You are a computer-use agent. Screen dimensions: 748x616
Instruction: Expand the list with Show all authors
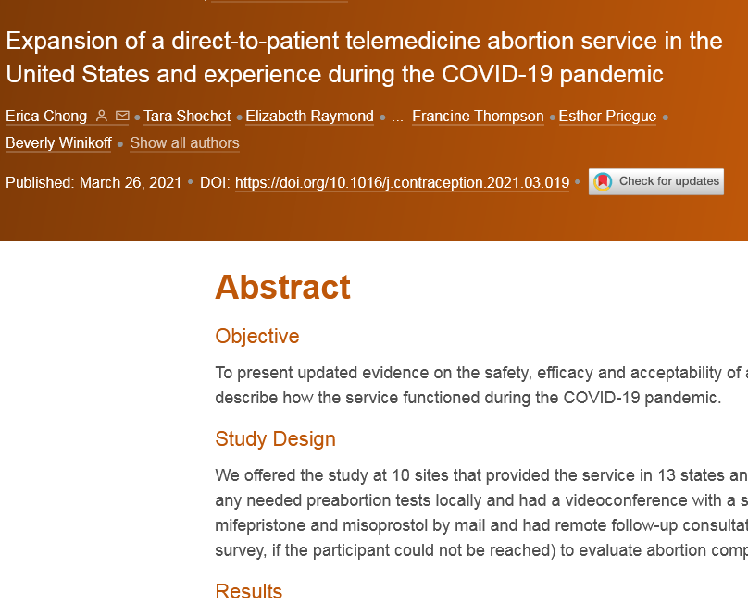coord(184,143)
